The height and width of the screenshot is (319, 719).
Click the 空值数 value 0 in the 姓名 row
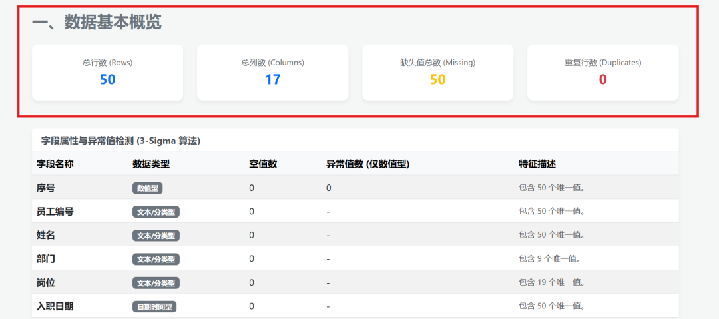tap(252, 236)
